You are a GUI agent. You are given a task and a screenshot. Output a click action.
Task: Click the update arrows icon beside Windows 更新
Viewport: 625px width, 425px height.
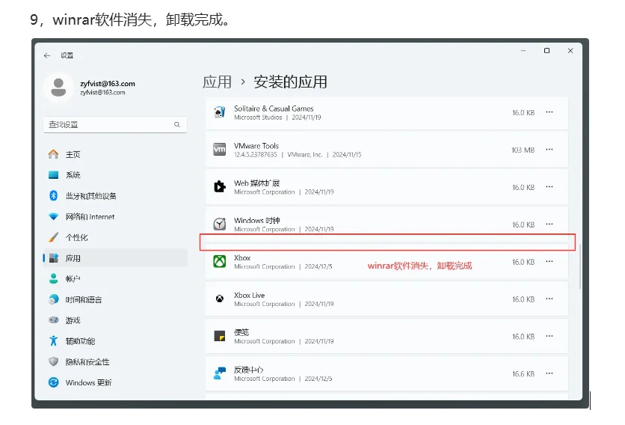point(53,382)
